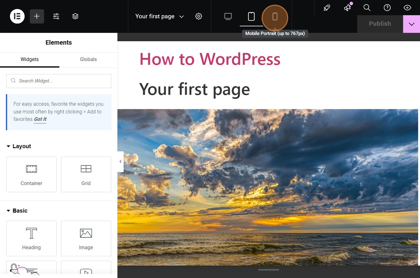Open the Structure layers icon

click(75, 16)
